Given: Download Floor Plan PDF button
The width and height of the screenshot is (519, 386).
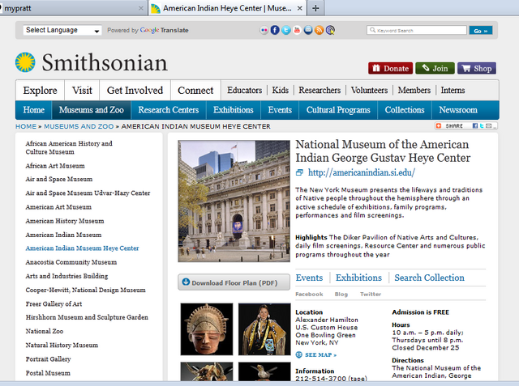Looking at the screenshot, I should 234,282.
